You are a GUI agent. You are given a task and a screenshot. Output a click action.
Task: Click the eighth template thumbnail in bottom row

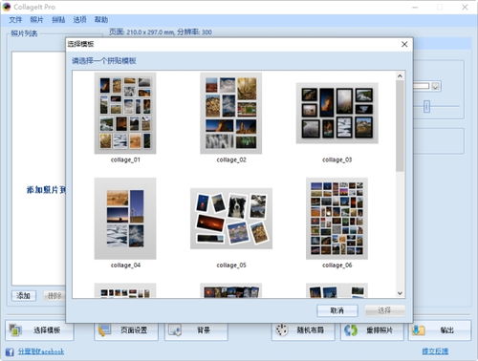pos(231,290)
